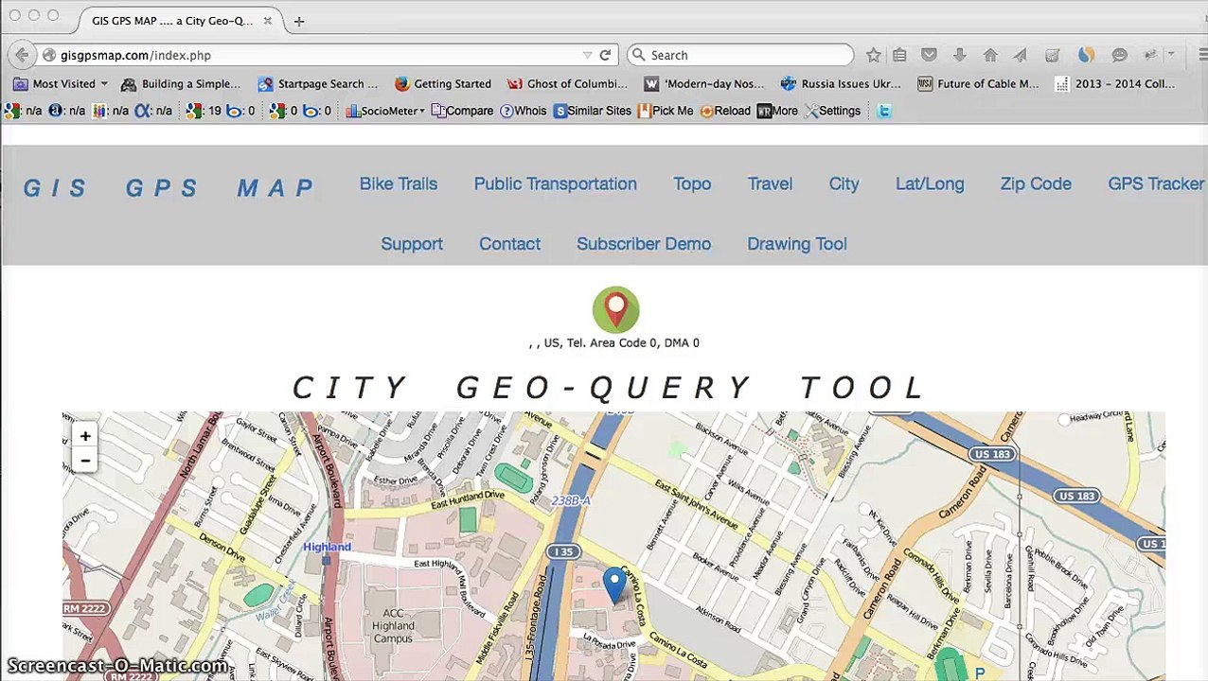The height and width of the screenshot is (681, 1208).
Task: Click the Compare toolbar item
Action: pos(462,111)
